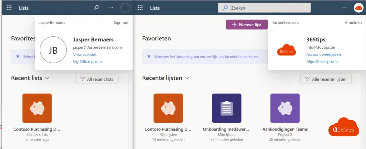Open Aankondigingen Teams purple piggy tile
Viewport: 366px width, 149px height.
tap(285, 108)
